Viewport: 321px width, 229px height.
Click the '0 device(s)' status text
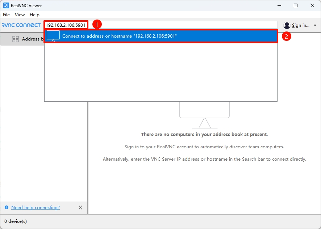pos(16,221)
